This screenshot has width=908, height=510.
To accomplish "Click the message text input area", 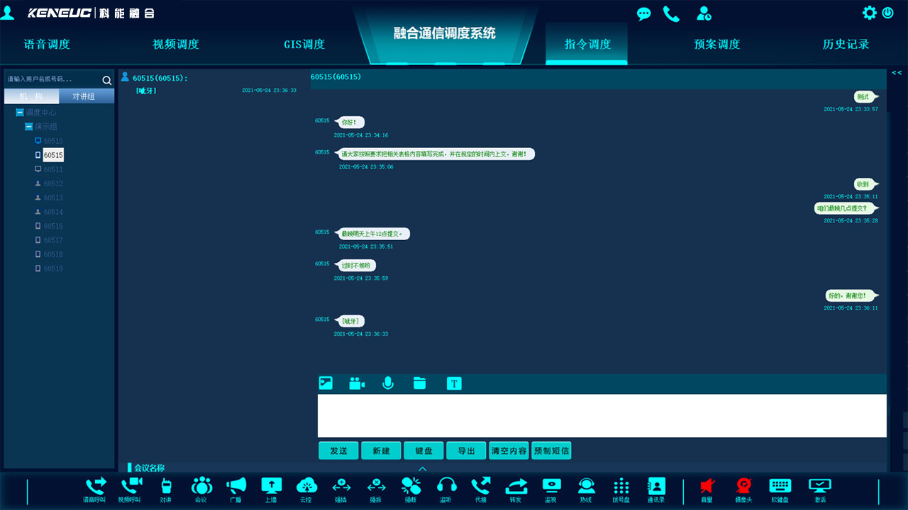I will pos(602,416).
